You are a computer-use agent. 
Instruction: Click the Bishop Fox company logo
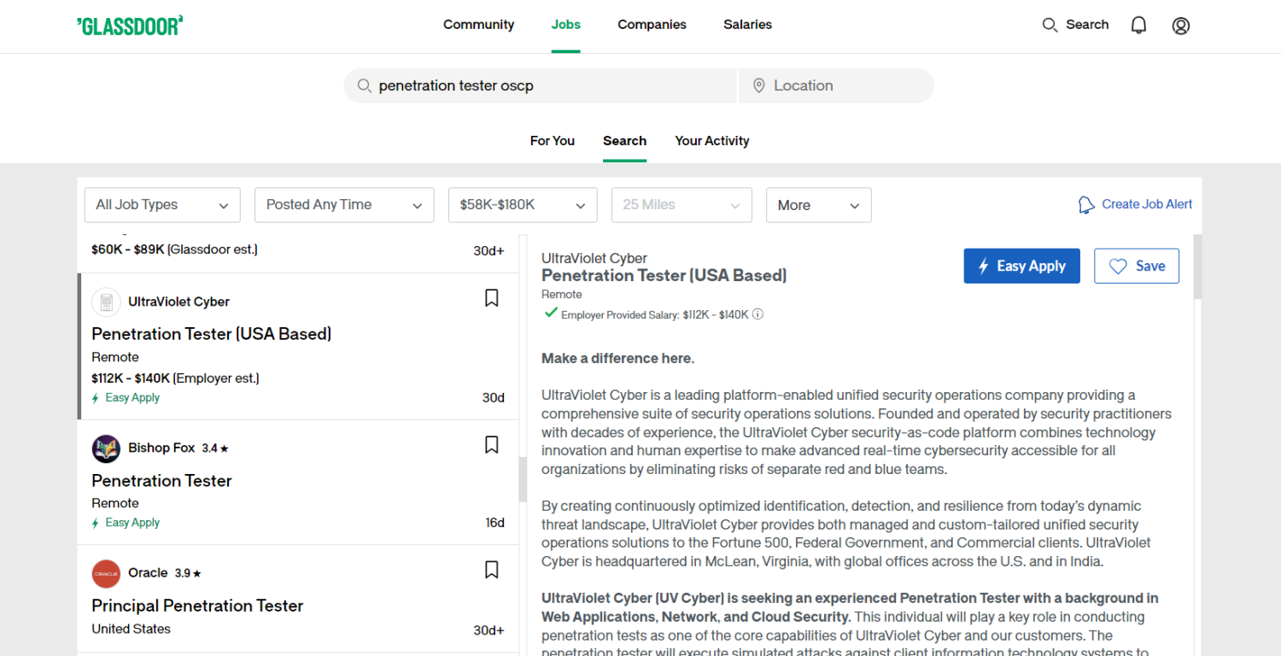click(106, 448)
